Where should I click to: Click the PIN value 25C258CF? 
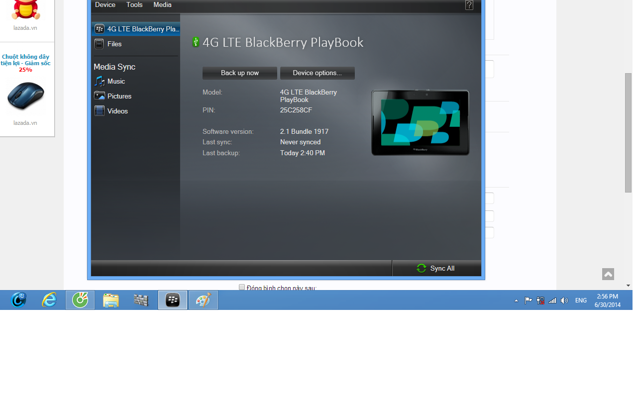click(x=296, y=110)
